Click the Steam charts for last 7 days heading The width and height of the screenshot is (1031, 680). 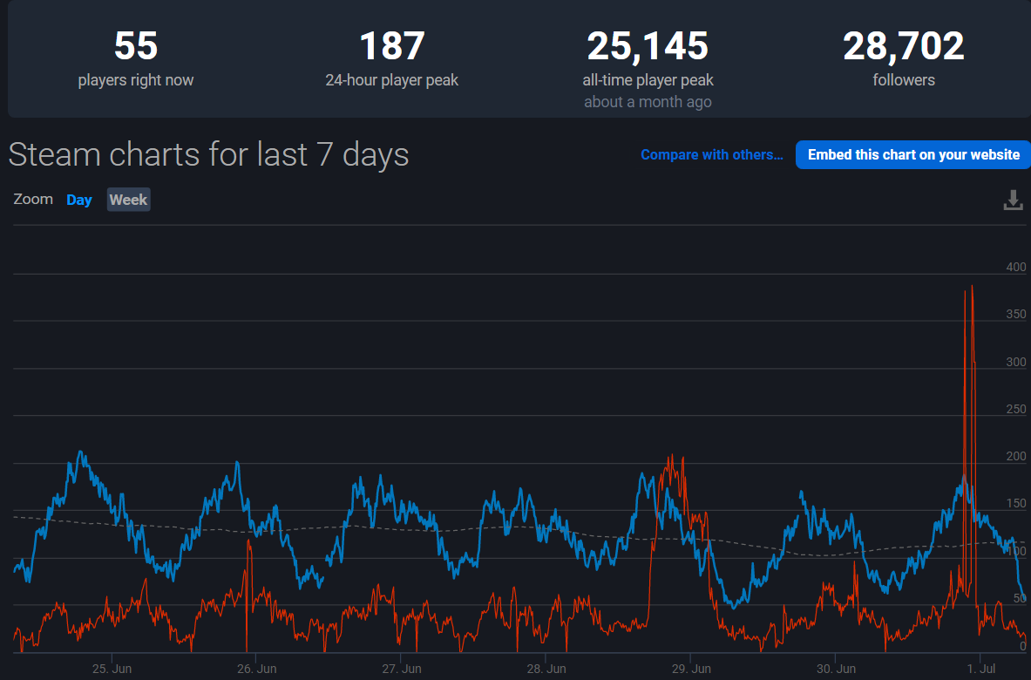pyautogui.click(x=208, y=155)
